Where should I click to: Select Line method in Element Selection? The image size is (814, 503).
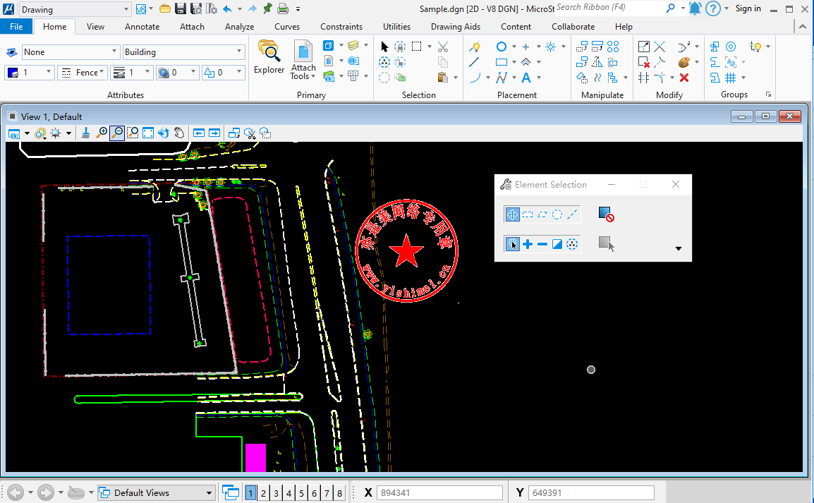[572, 214]
